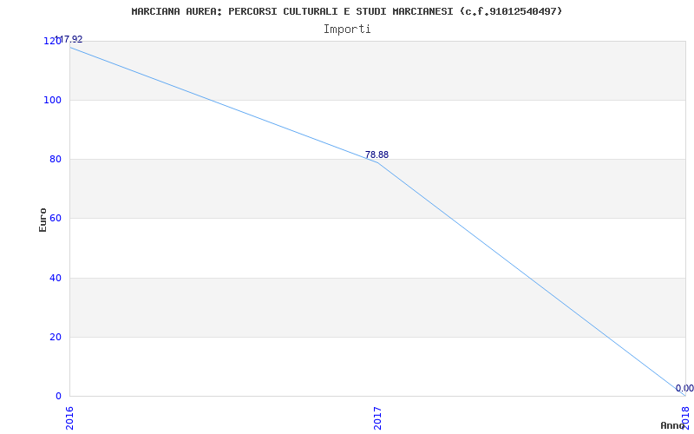Click the 2017 x-axis label

(377, 418)
